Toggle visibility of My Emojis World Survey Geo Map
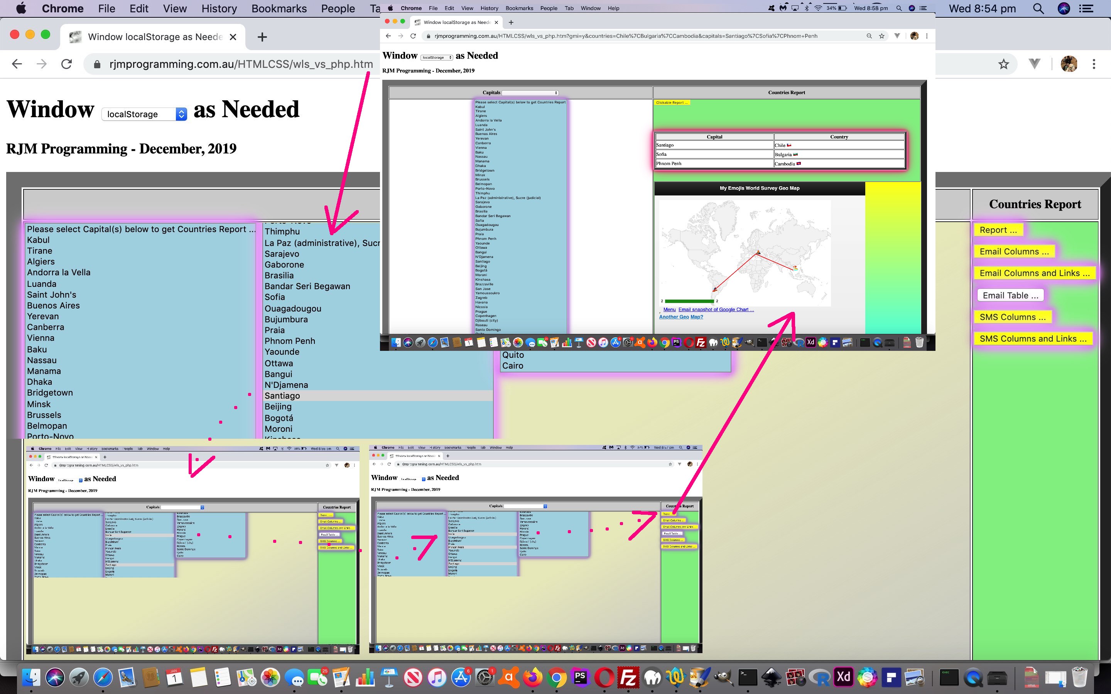The width and height of the screenshot is (1111, 694). [759, 188]
